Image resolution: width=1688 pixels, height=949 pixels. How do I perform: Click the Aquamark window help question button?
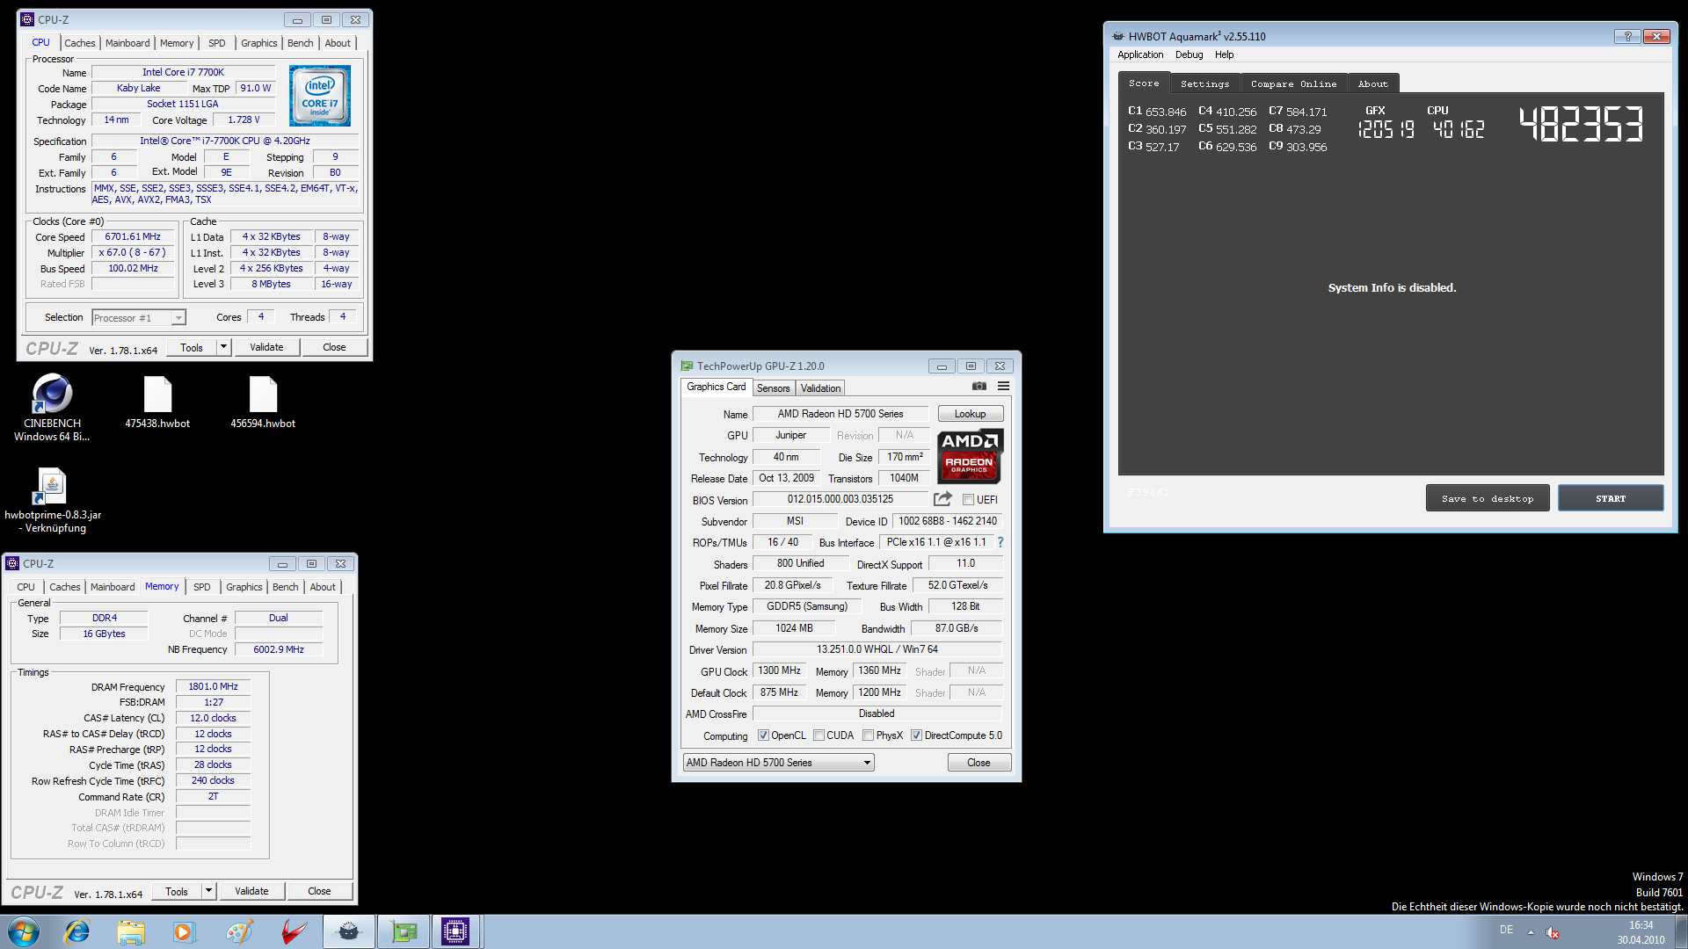(1627, 36)
